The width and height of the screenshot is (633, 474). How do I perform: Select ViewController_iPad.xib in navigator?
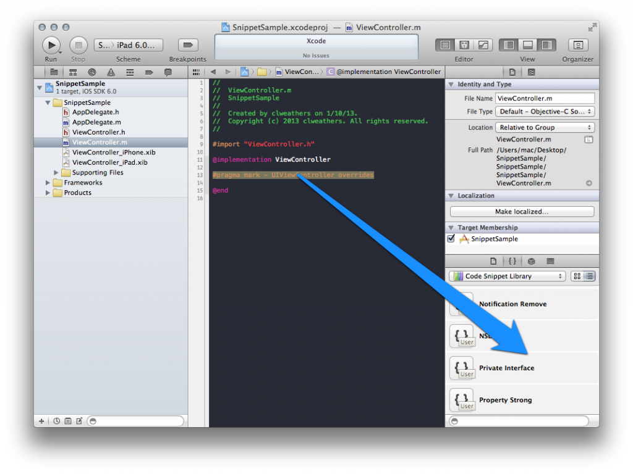[x=110, y=162]
